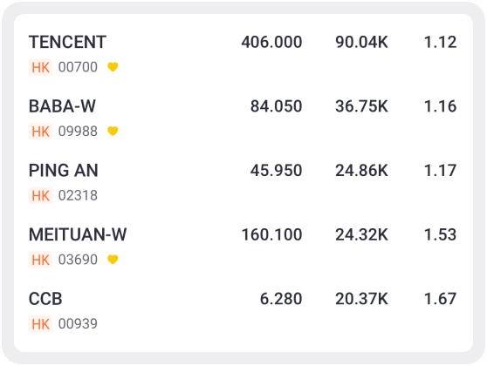This screenshot has width=487, height=366.
Task: Click the HK badge beside 03690
Action: pos(40,260)
